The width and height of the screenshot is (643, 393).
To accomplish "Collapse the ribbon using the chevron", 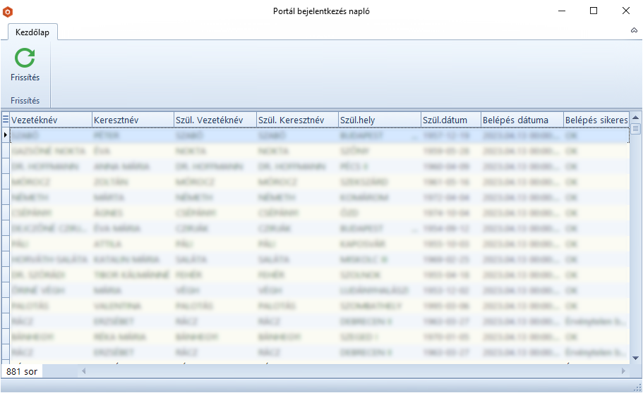I will (633, 31).
